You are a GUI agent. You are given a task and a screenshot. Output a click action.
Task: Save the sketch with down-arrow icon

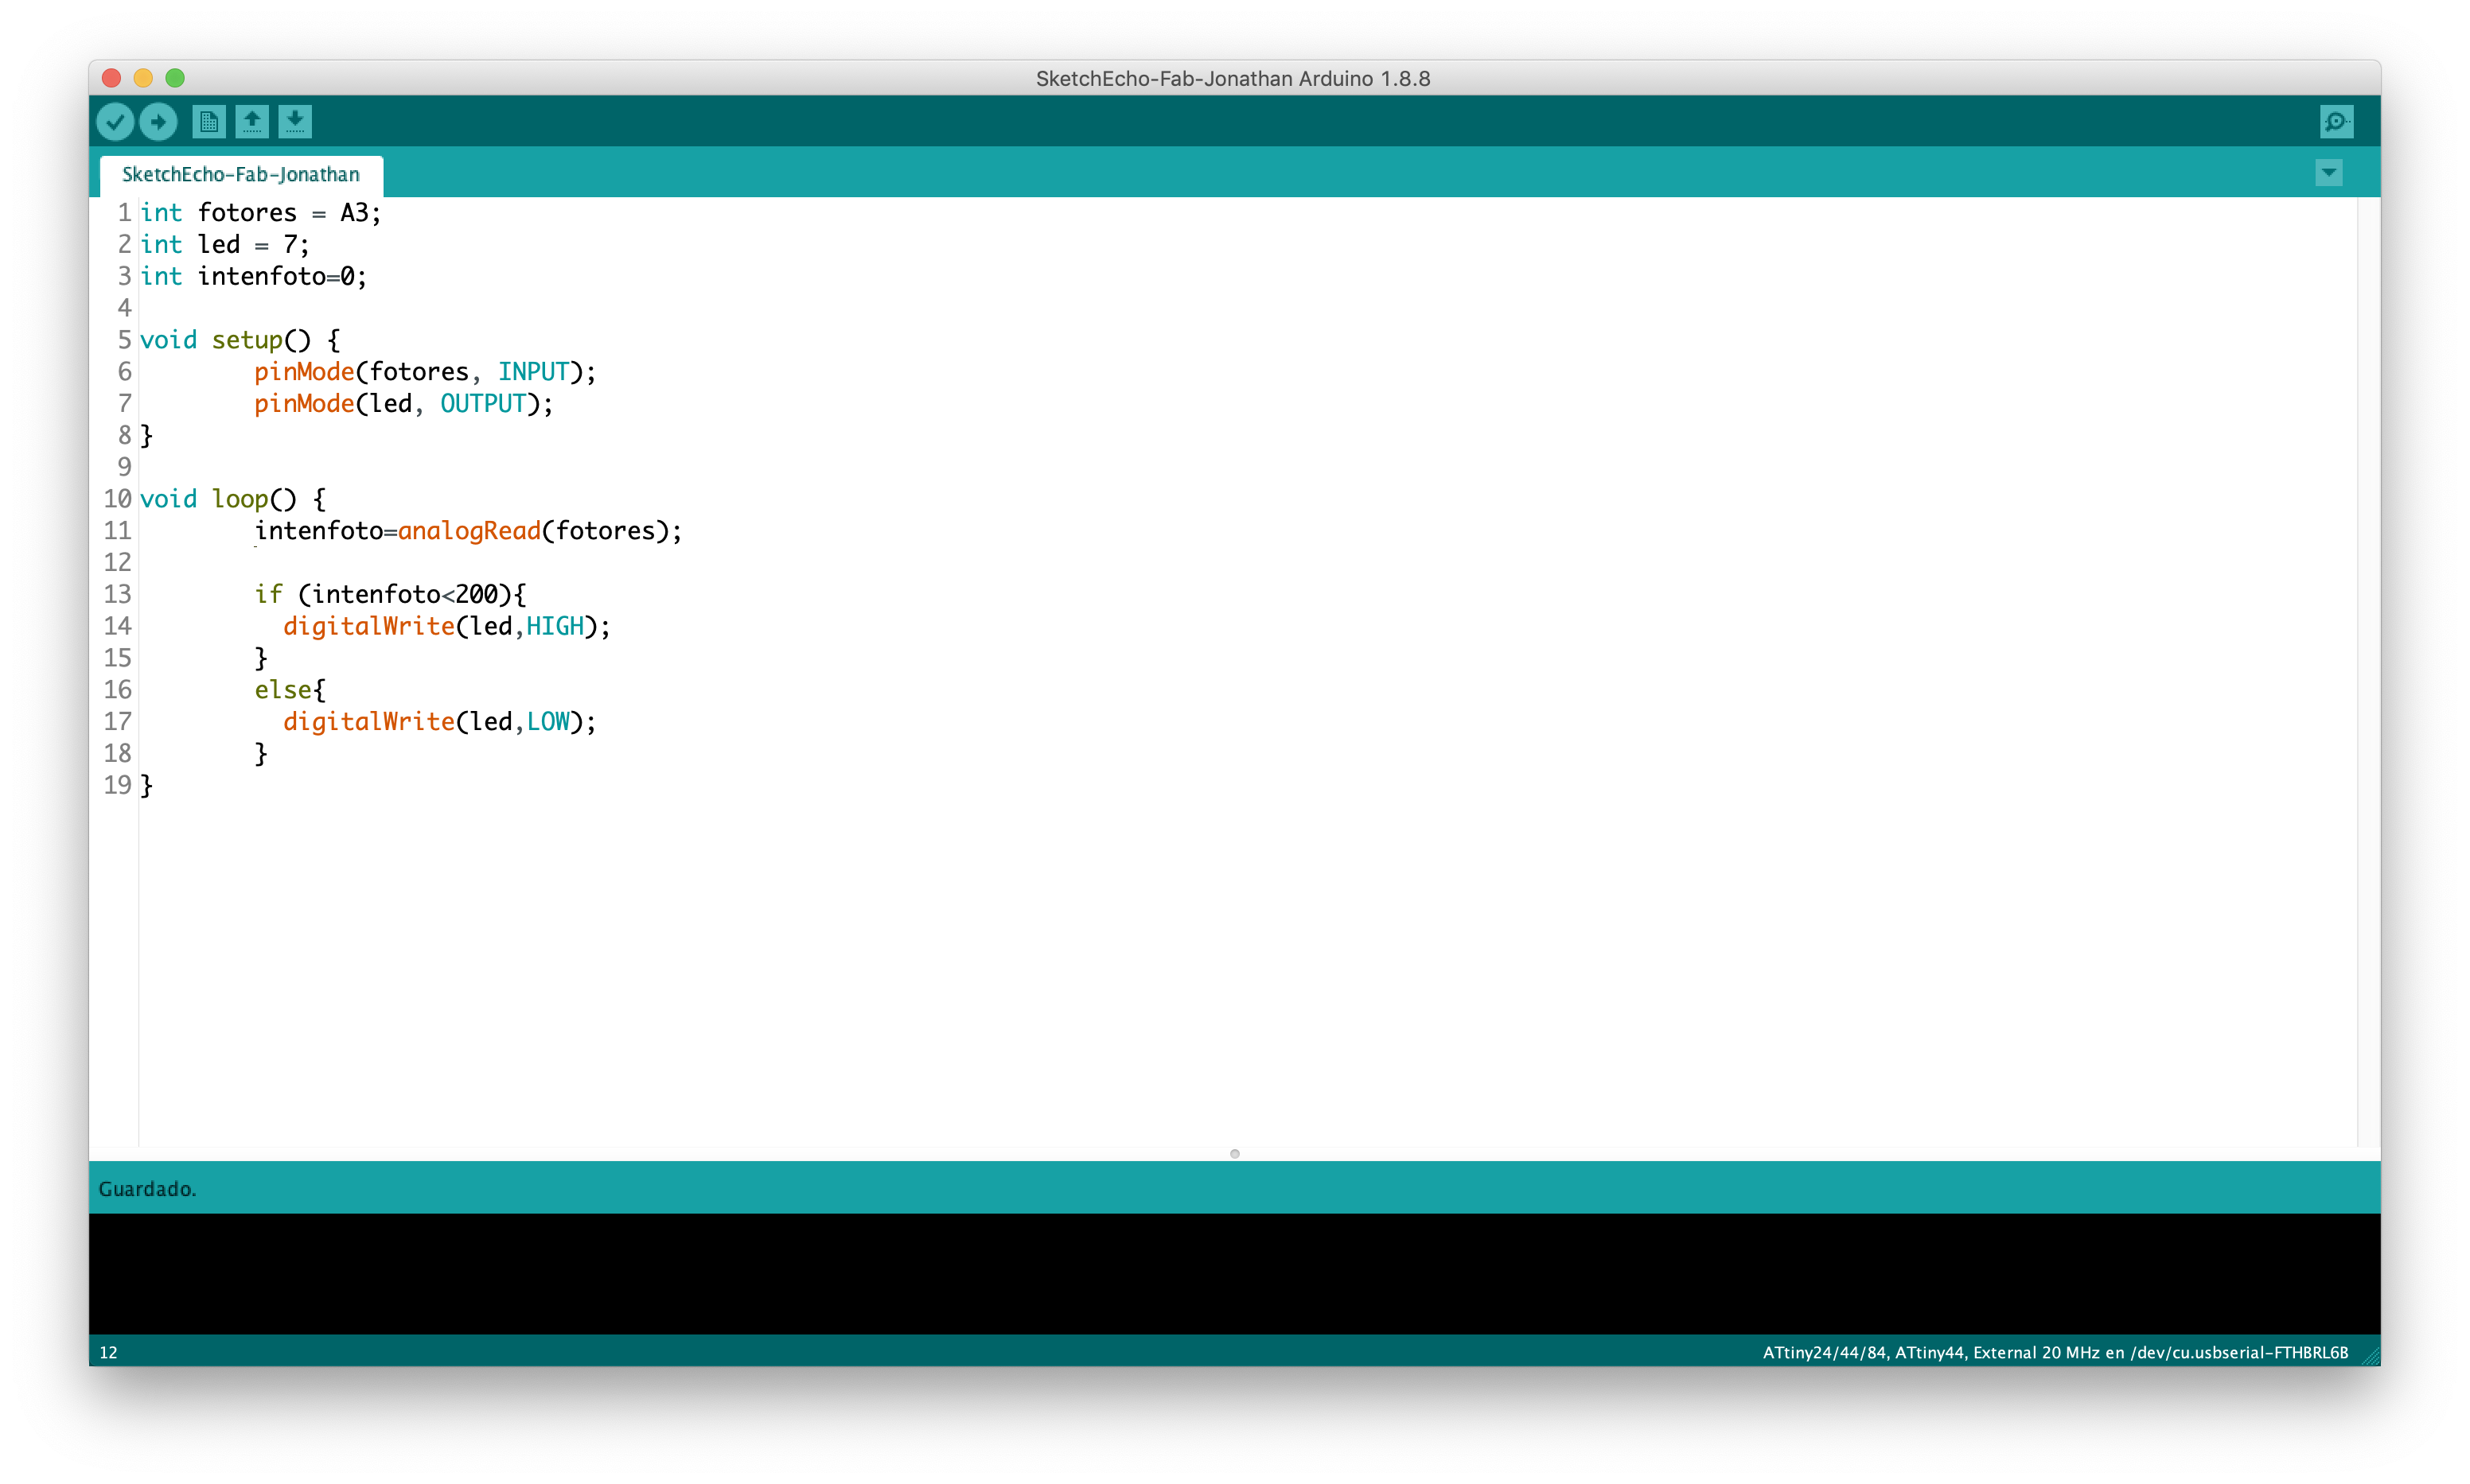point(295,122)
